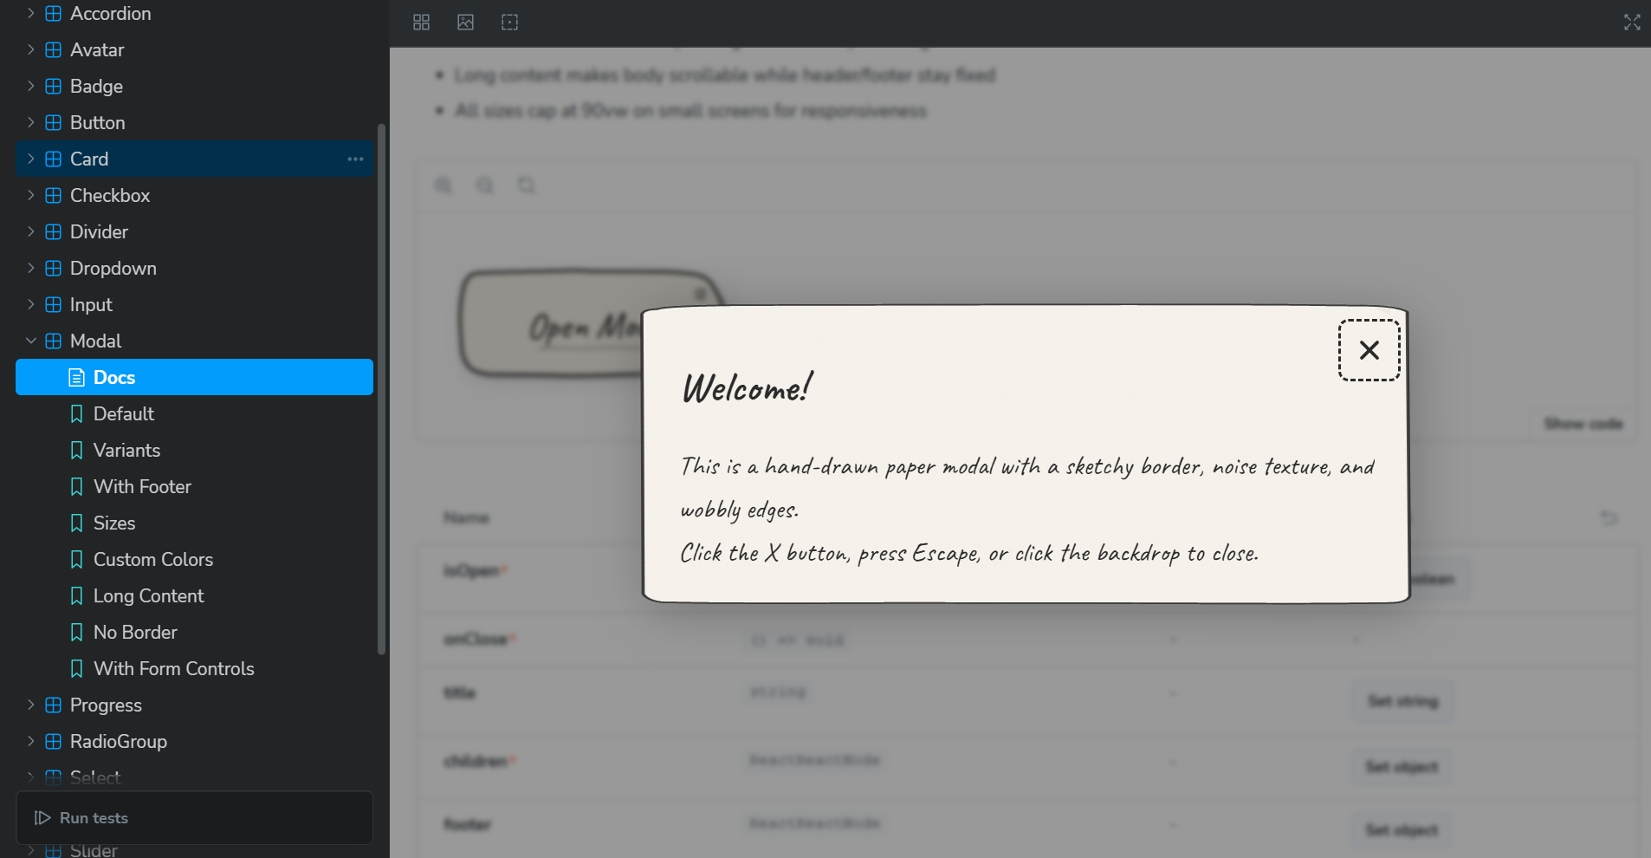Expand the Badge component
This screenshot has height=858, width=1651.
click(31, 86)
